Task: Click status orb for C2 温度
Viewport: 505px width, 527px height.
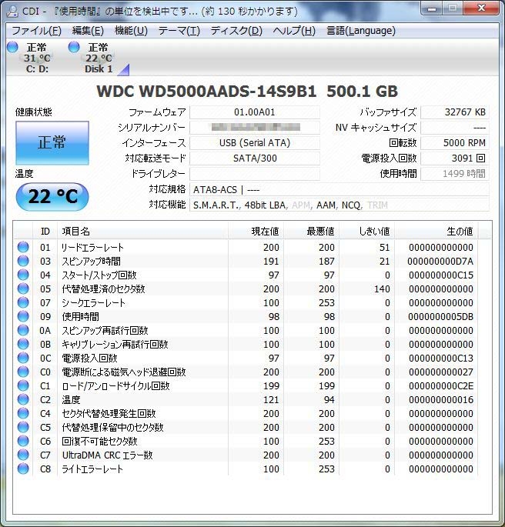Action: tap(23, 399)
